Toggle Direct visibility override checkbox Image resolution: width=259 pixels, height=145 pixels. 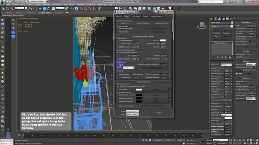click(118, 95)
